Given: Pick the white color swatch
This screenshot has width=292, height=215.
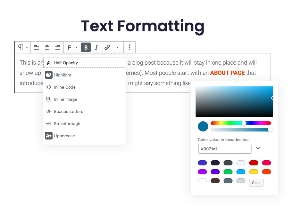Looking at the screenshot, I should (203, 181).
